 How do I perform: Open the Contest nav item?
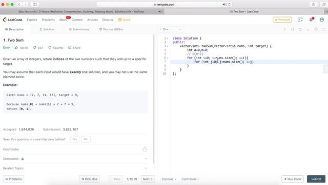(x=77, y=20)
